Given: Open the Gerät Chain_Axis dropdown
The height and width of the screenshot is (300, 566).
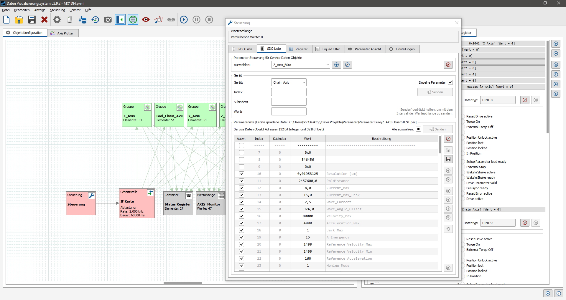Looking at the screenshot, I should (289, 82).
